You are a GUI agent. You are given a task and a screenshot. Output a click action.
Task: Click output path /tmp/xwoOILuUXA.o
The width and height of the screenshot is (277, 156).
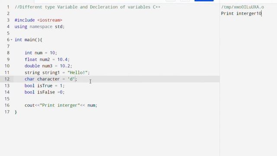(x=242, y=7)
